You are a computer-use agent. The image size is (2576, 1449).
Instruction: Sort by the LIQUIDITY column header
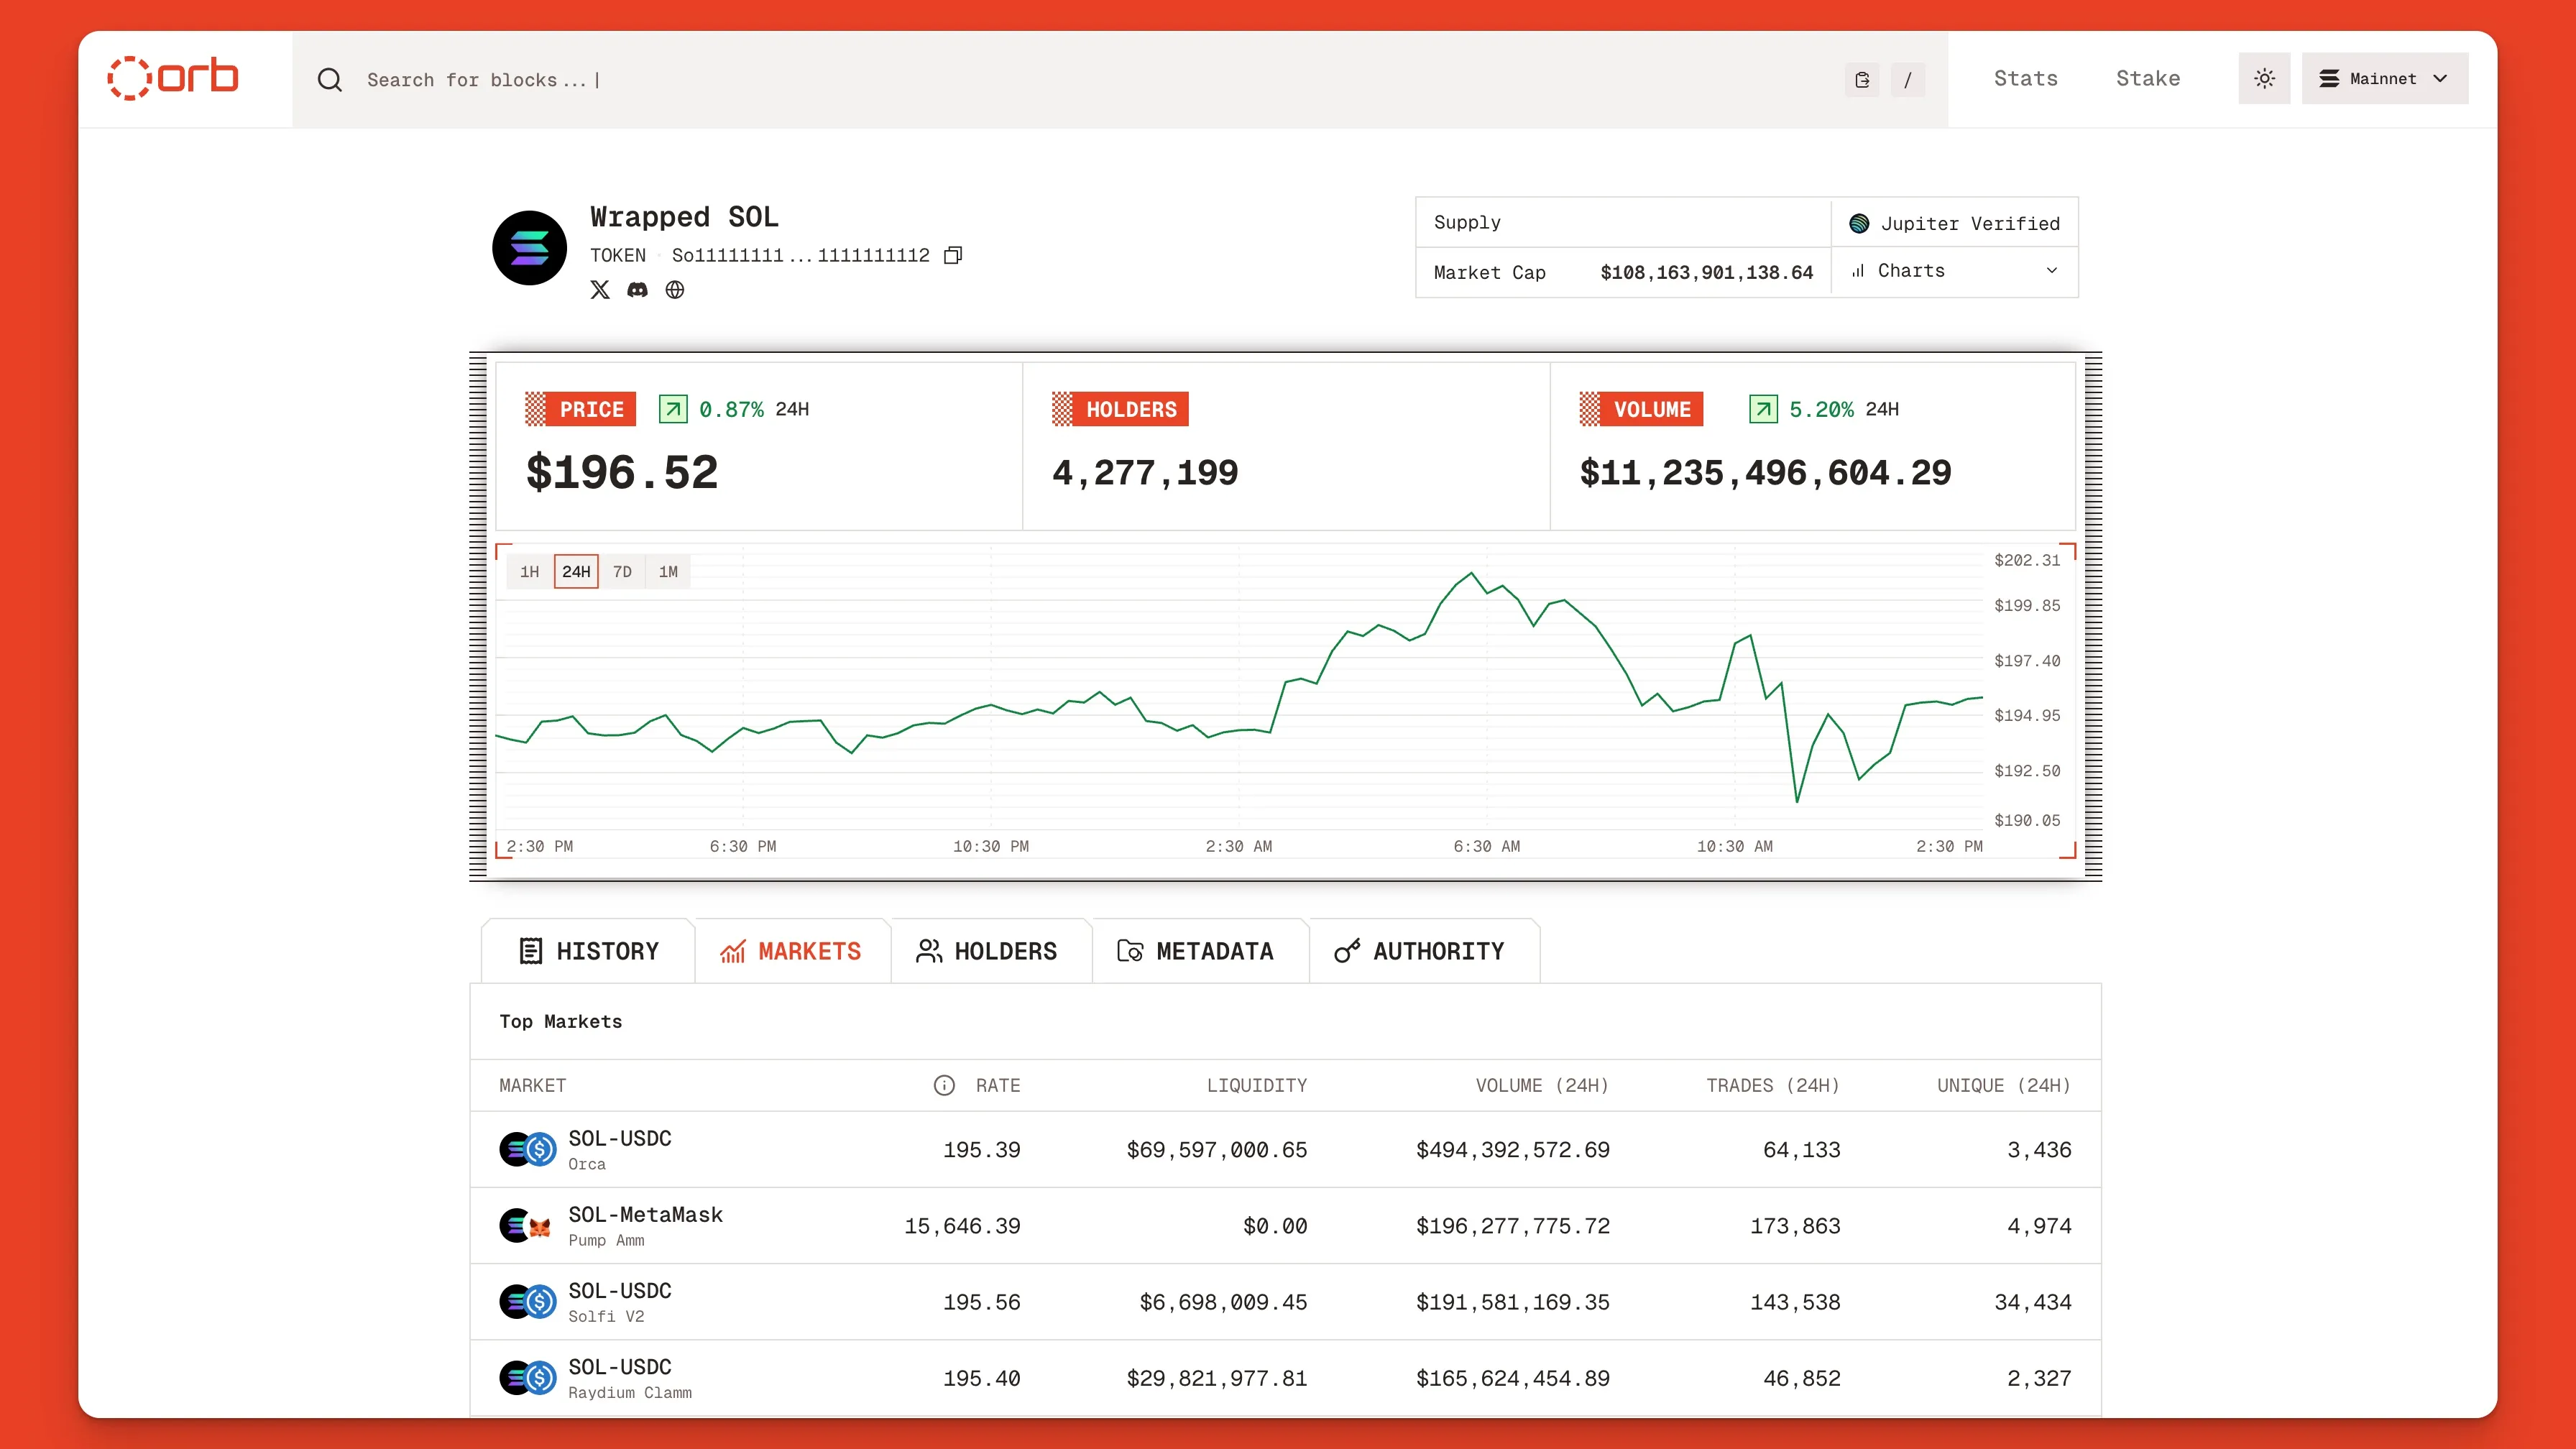1257,1086
